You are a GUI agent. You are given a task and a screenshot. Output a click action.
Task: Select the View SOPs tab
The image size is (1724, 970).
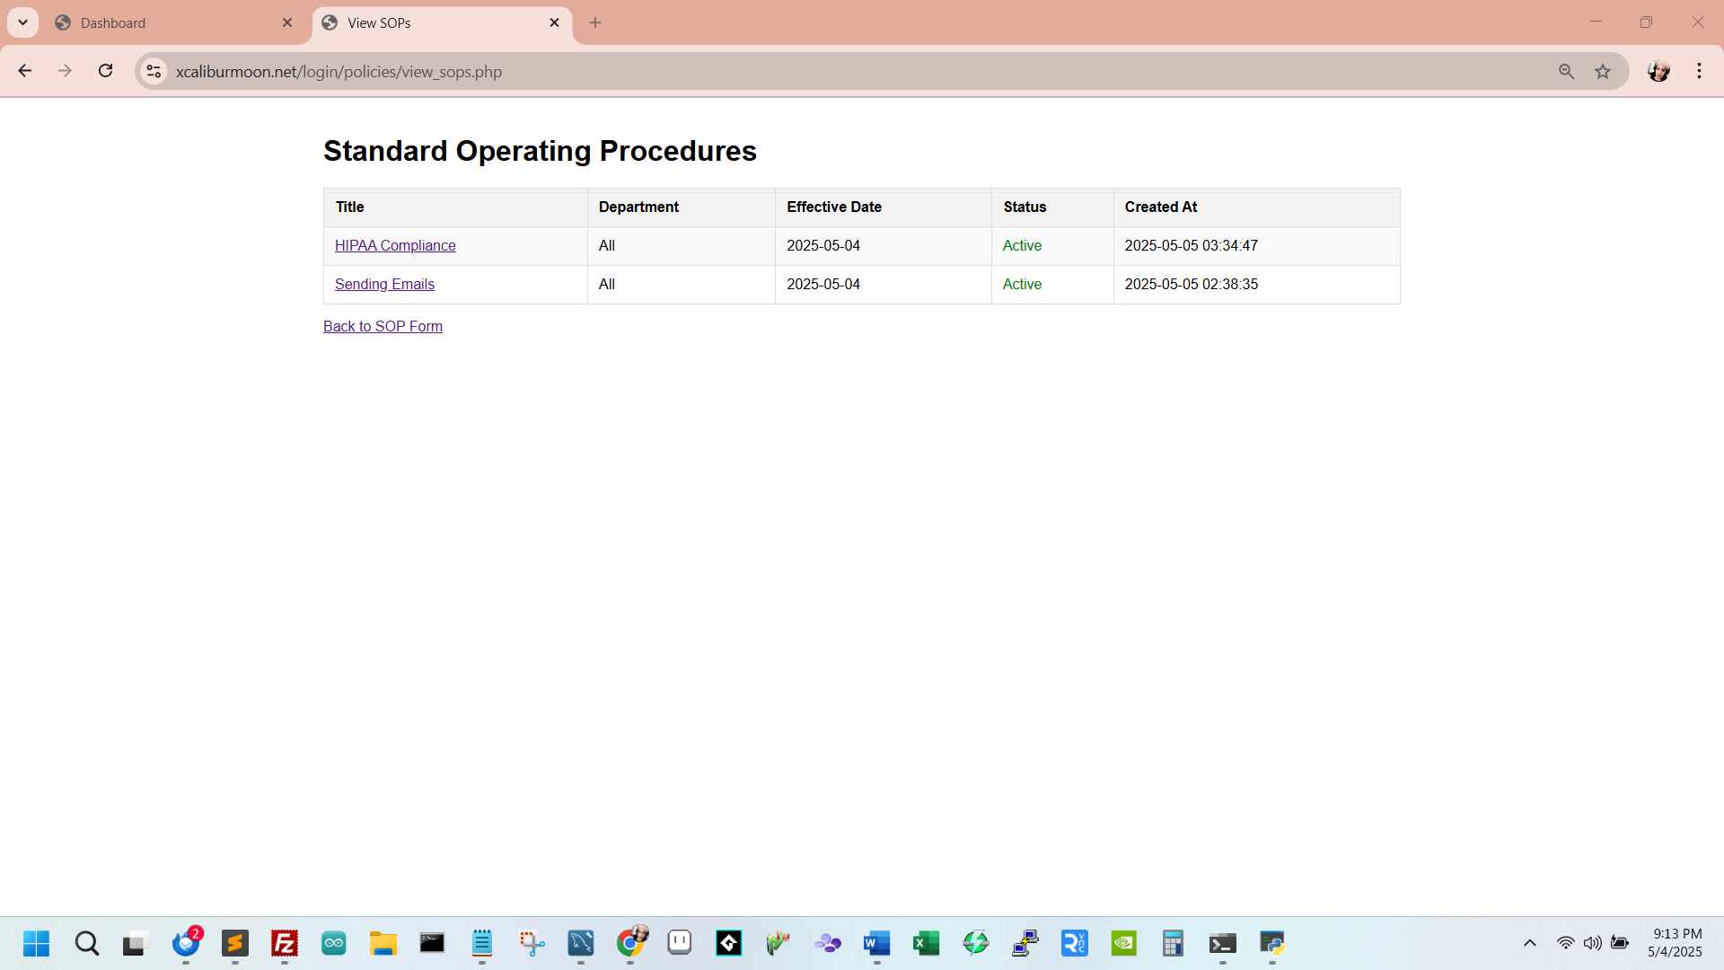(431, 23)
